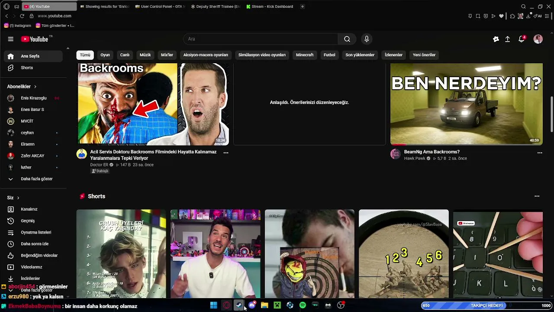Open the notifications bell
The width and height of the screenshot is (554, 312).
522,39
